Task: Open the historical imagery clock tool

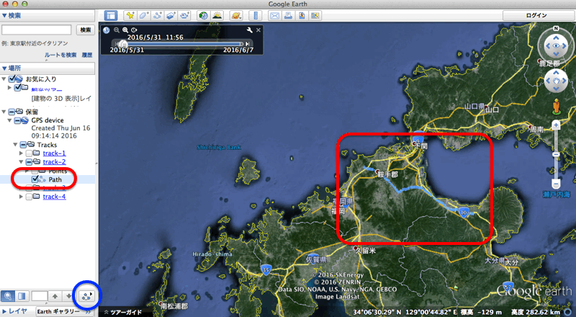Action: click(204, 15)
